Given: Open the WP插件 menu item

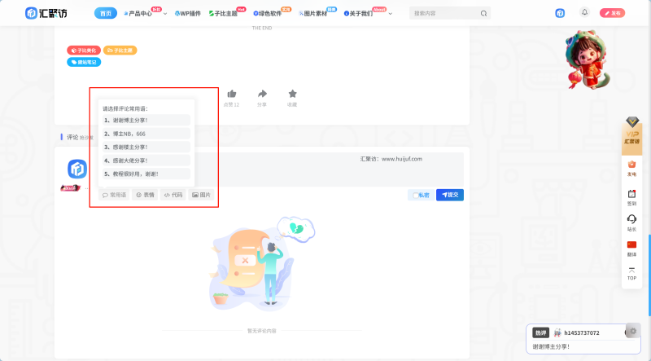Looking at the screenshot, I should pos(187,14).
